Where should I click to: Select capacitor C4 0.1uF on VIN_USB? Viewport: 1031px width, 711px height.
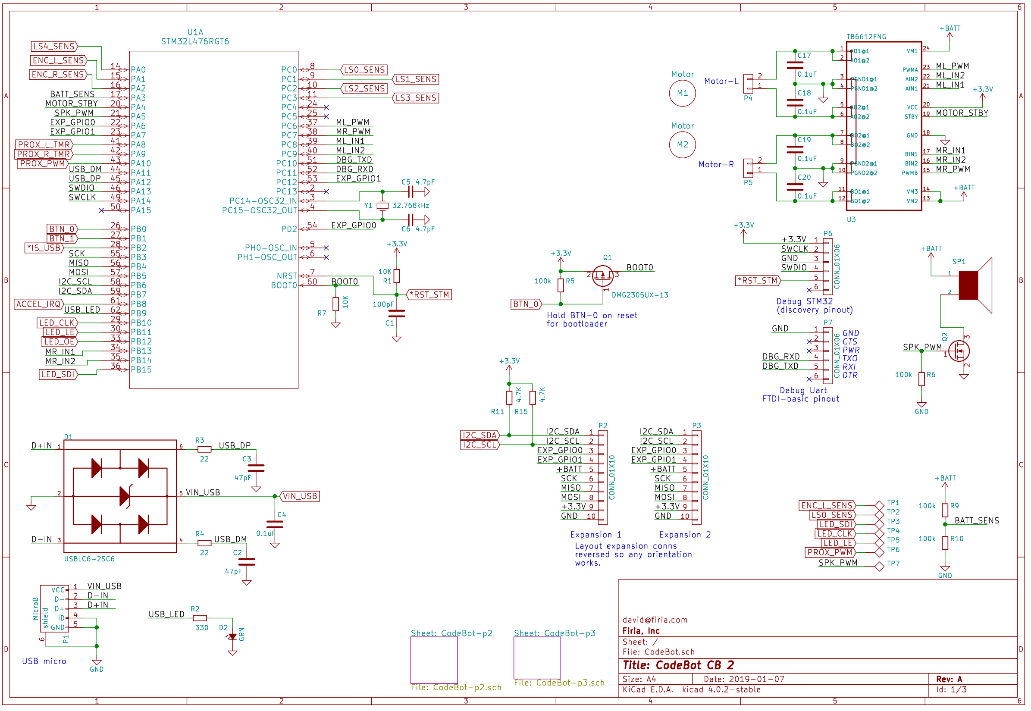275,524
